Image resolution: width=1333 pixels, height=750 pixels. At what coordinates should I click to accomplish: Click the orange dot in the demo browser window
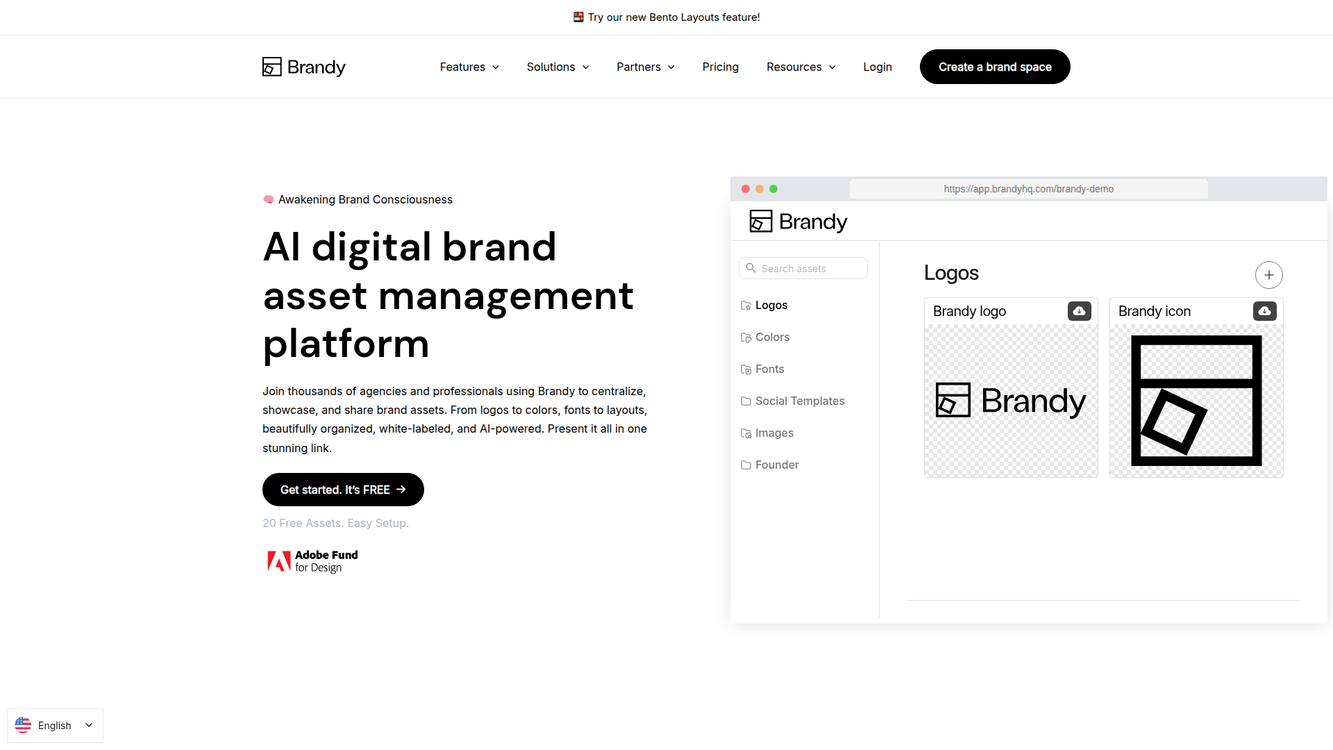click(760, 189)
